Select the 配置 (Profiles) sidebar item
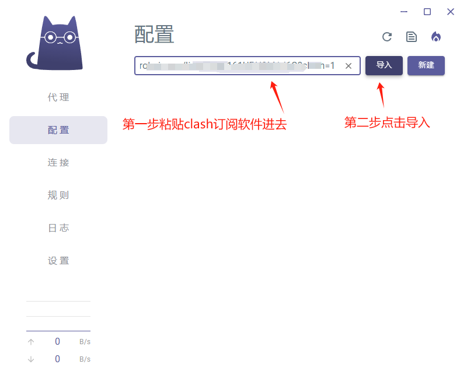The width and height of the screenshot is (467, 371). tap(58, 130)
